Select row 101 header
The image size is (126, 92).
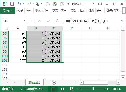pyautogui.click(x=5, y=60)
